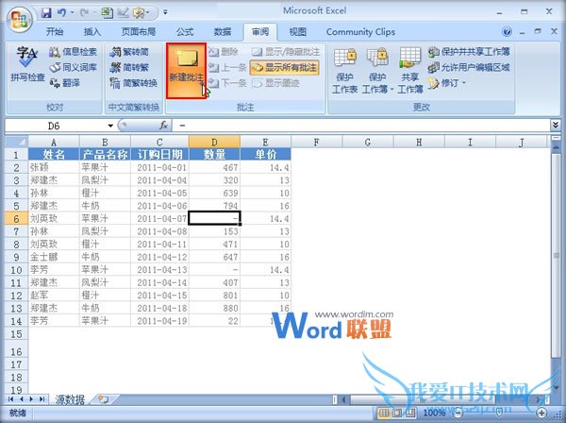Screen dimensions: 566x423
Task: Click the vertical scrollbar thumb
Action: click(x=557, y=255)
